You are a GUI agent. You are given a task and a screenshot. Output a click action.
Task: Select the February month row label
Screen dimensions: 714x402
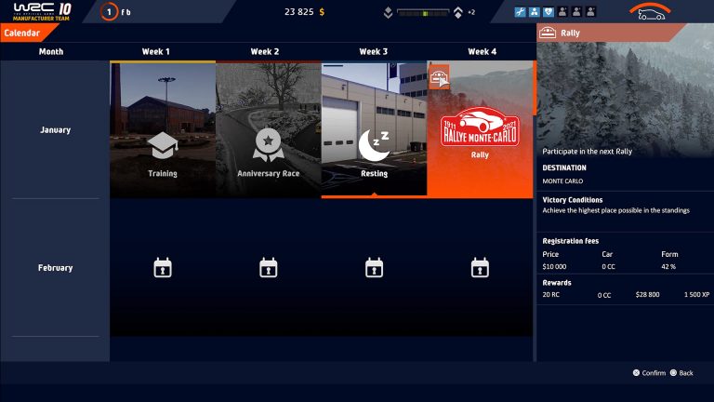coord(55,268)
